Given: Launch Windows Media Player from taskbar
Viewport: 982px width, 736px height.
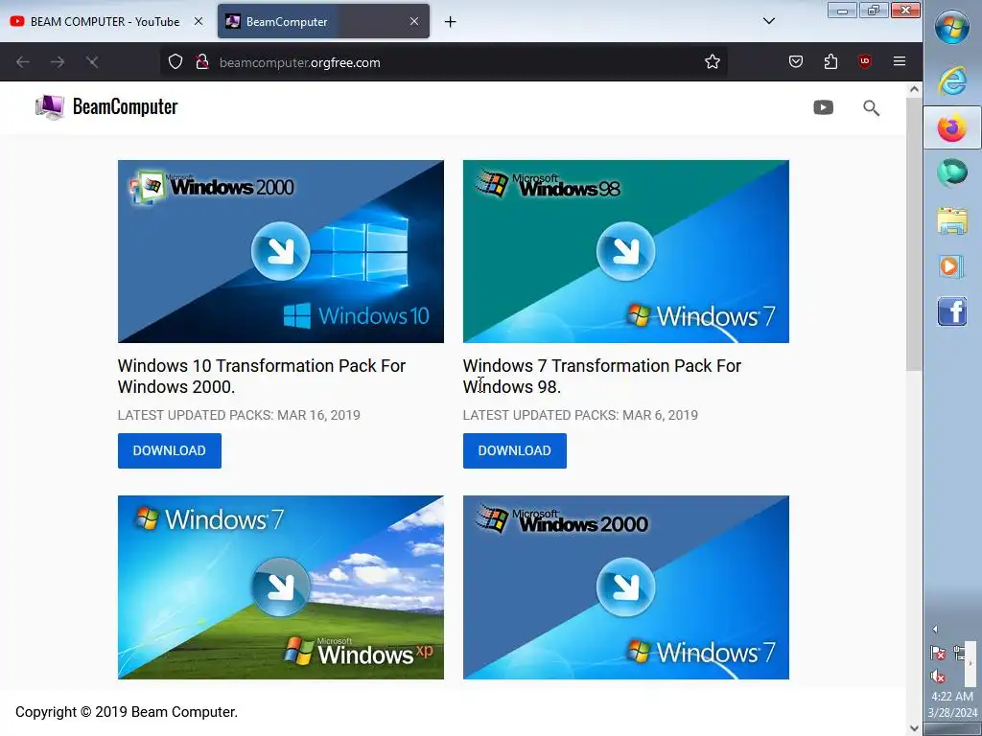Looking at the screenshot, I should (x=950, y=266).
